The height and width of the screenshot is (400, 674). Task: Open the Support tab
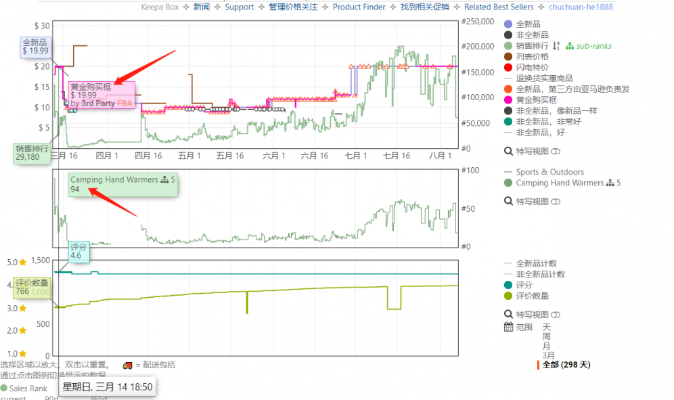point(240,7)
